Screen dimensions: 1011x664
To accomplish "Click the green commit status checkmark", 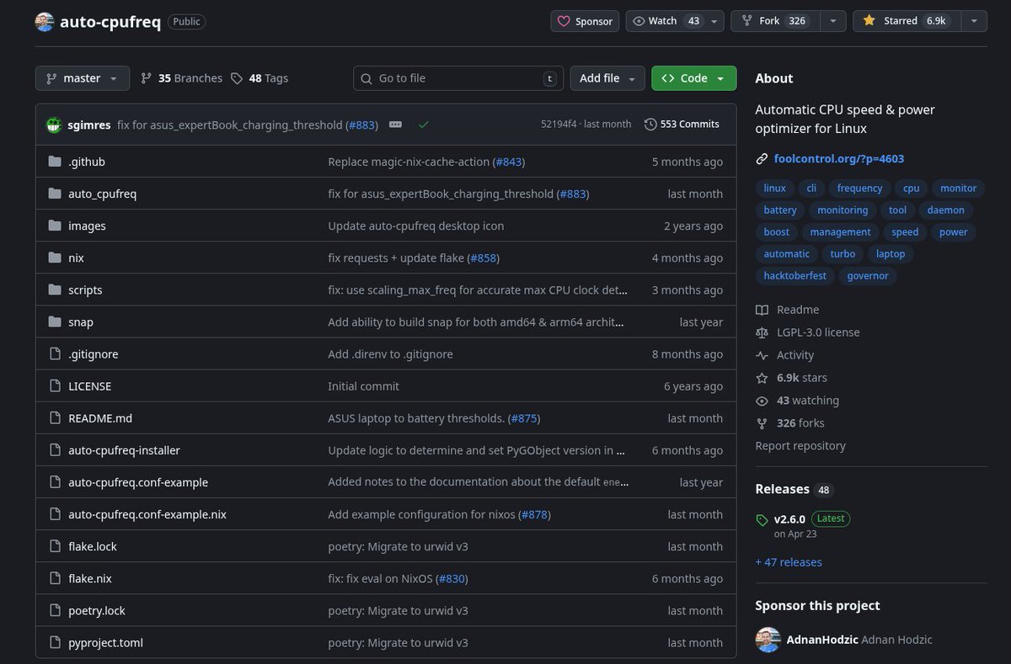I will tap(423, 125).
